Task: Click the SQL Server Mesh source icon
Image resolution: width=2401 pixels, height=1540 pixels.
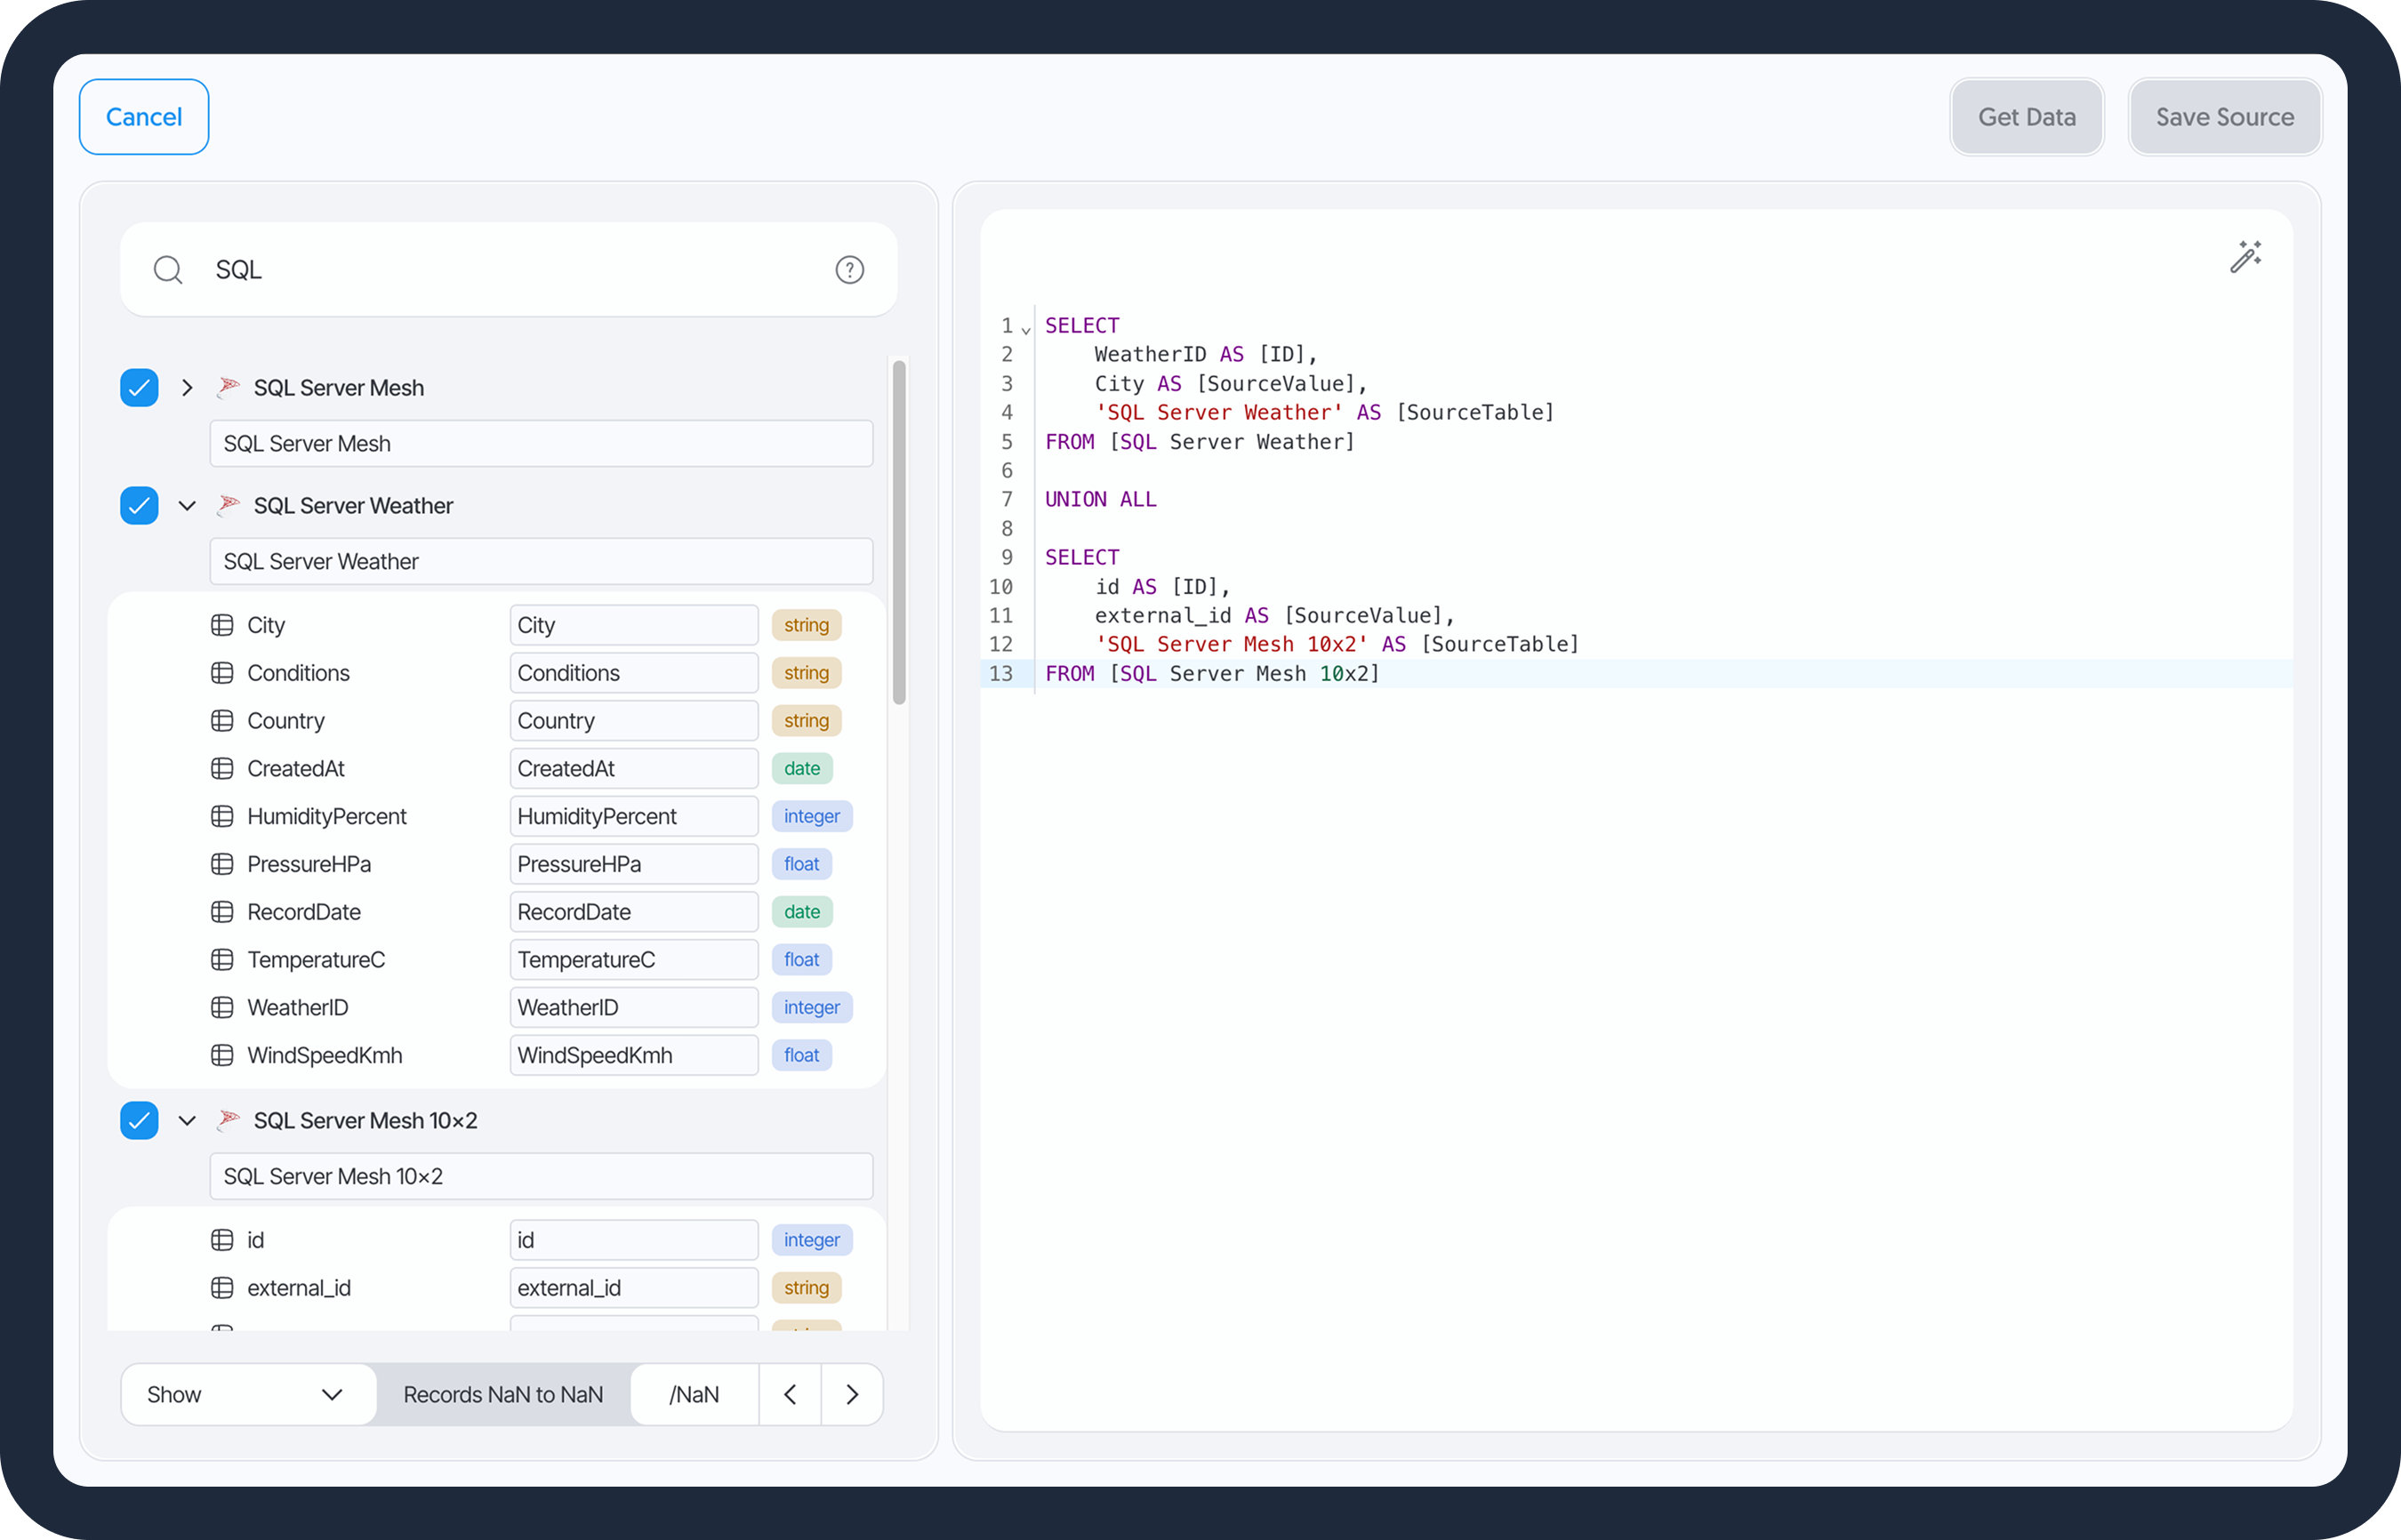Action: click(229, 387)
